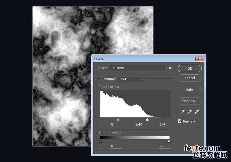Click the highlight input field showing 174

pos(163,124)
